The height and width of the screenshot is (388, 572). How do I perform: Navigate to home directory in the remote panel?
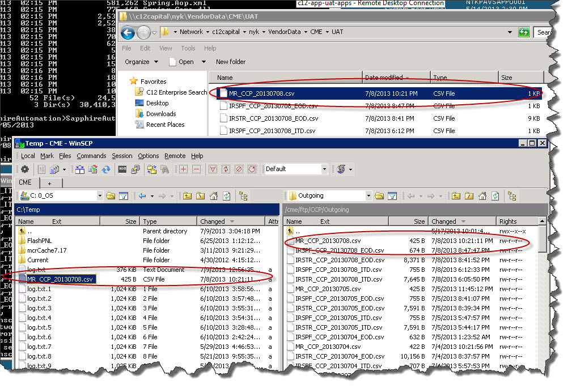tap(482, 195)
